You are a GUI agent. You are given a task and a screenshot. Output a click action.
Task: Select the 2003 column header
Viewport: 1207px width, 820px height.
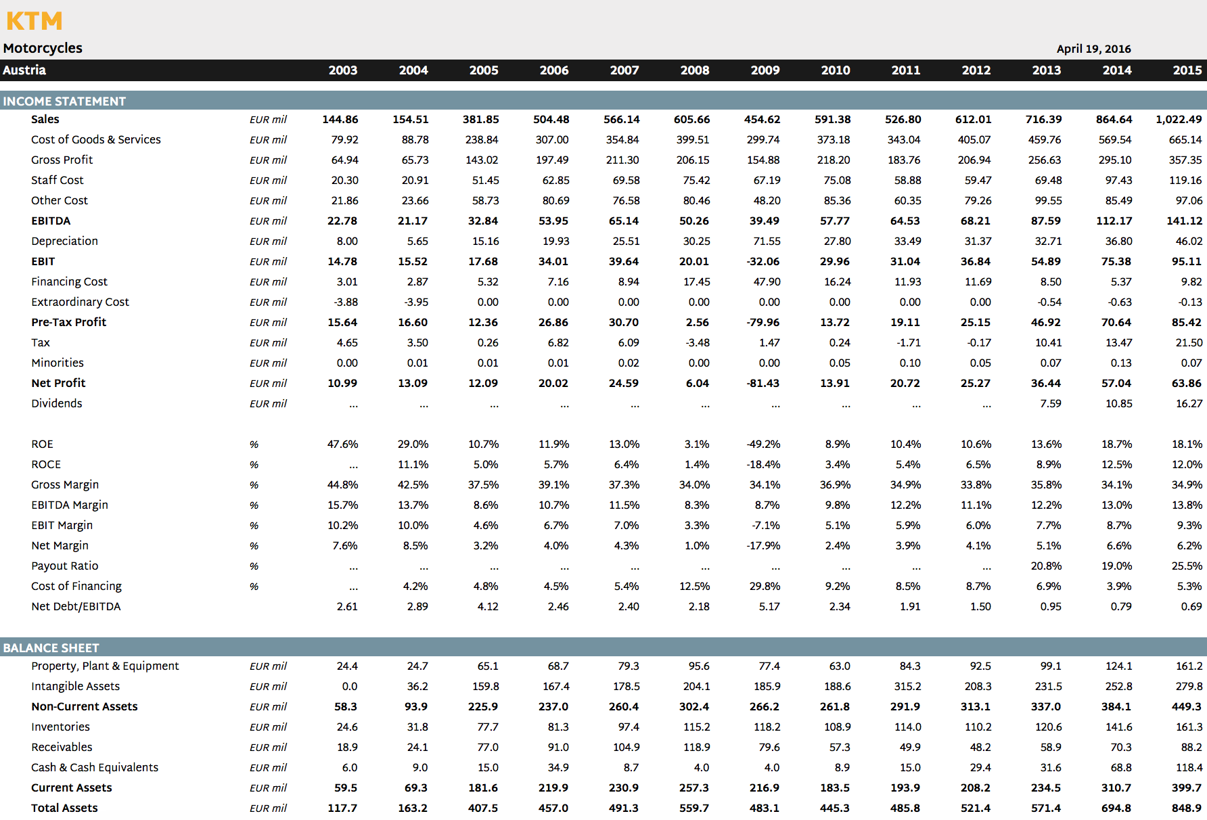[x=343, y=70]
